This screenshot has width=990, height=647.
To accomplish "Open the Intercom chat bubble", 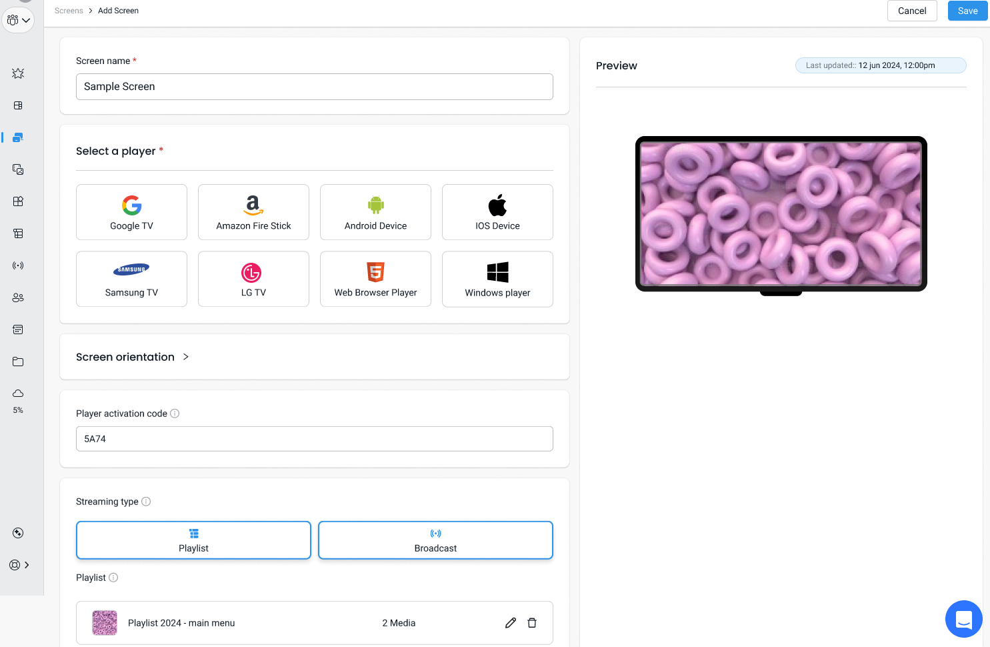I will coord(963,619).
